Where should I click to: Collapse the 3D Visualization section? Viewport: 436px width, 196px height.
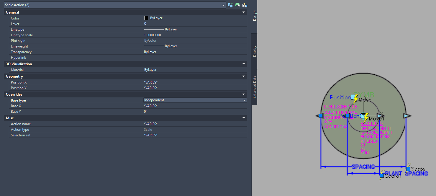[244, 64]
